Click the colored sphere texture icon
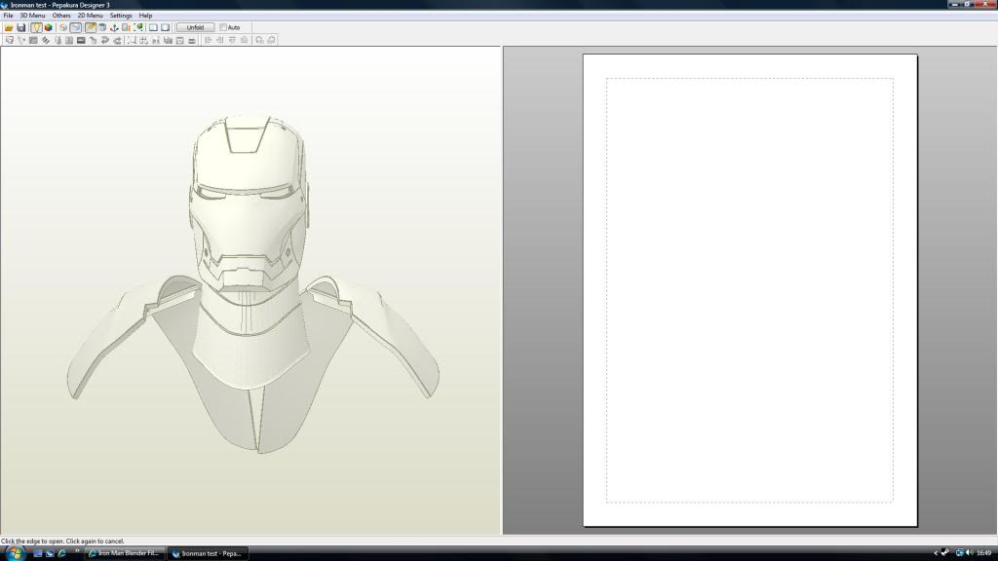This screenshot has width=998, height=561. coord(49,27)
